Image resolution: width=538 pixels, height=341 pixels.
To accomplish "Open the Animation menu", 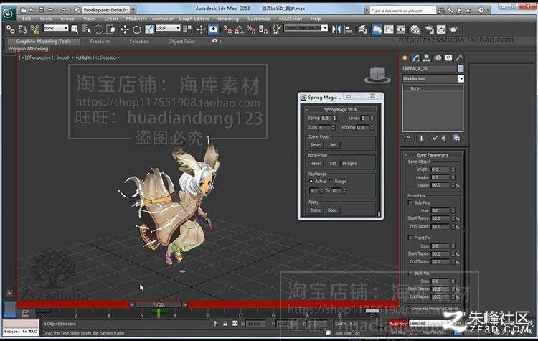I will [163, 19].
